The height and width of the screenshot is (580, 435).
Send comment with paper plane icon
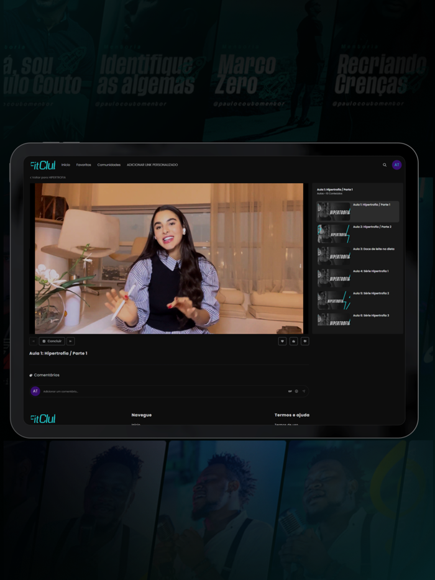[x=304, y=391]
